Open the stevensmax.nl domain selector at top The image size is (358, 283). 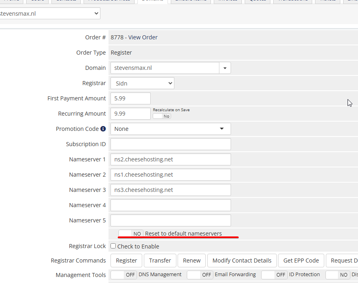coord(49,13)
